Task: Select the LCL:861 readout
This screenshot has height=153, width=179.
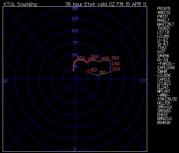Action: [x=163, y=36]
